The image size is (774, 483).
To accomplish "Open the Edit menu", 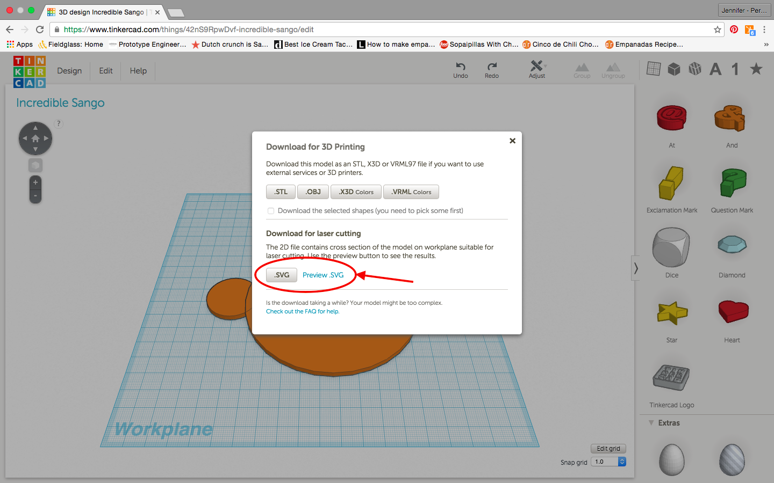I will (106, 71).
